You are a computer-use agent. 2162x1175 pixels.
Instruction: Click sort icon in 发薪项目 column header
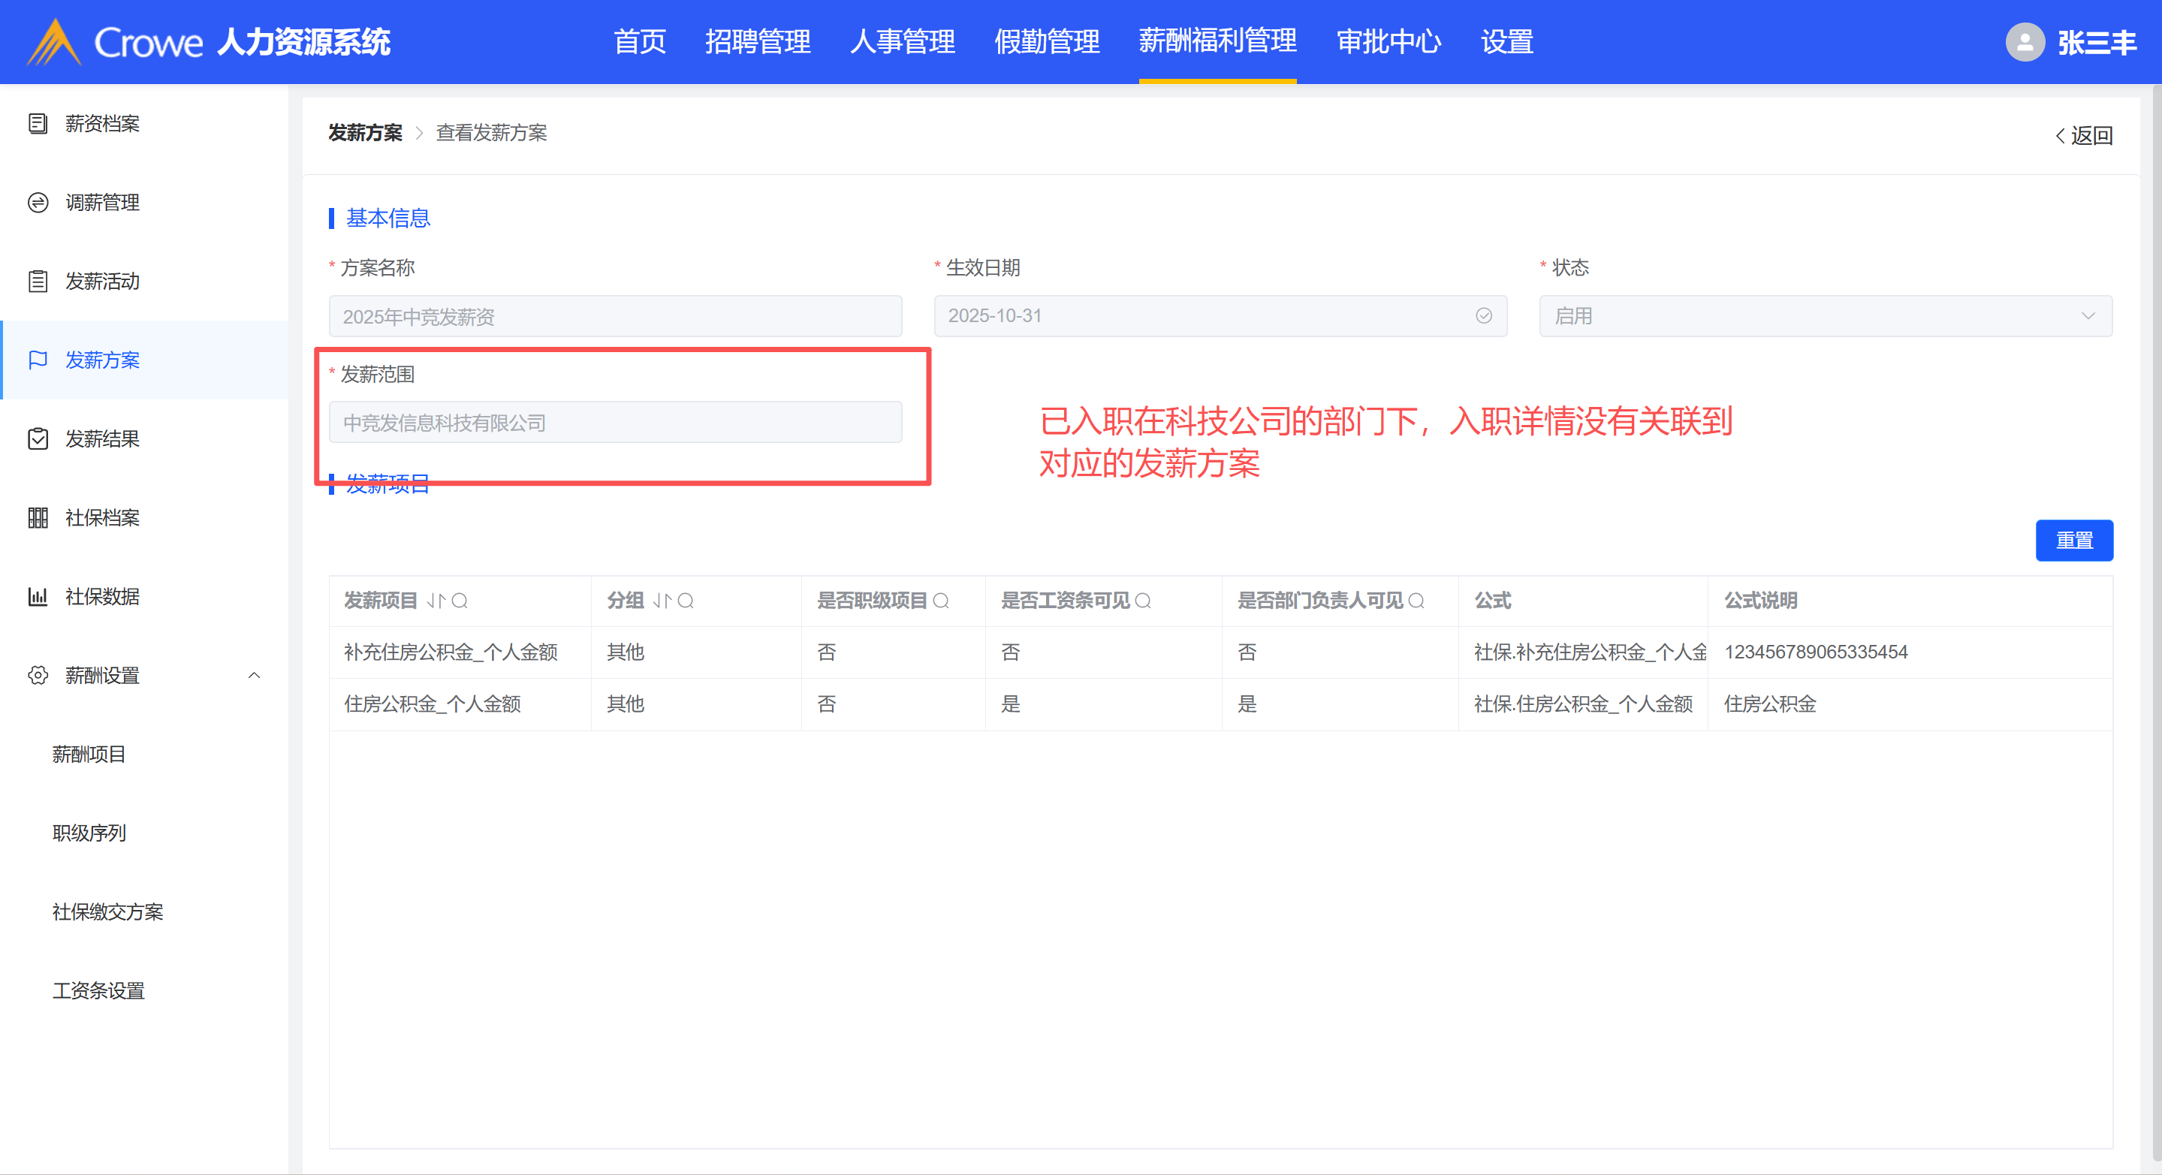coord(436,601)
